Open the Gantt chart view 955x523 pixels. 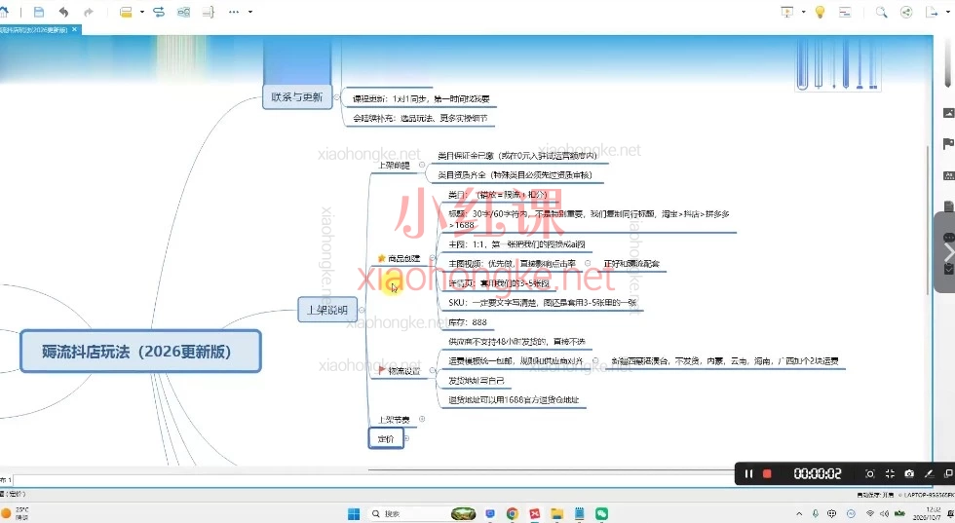point(845,12)
